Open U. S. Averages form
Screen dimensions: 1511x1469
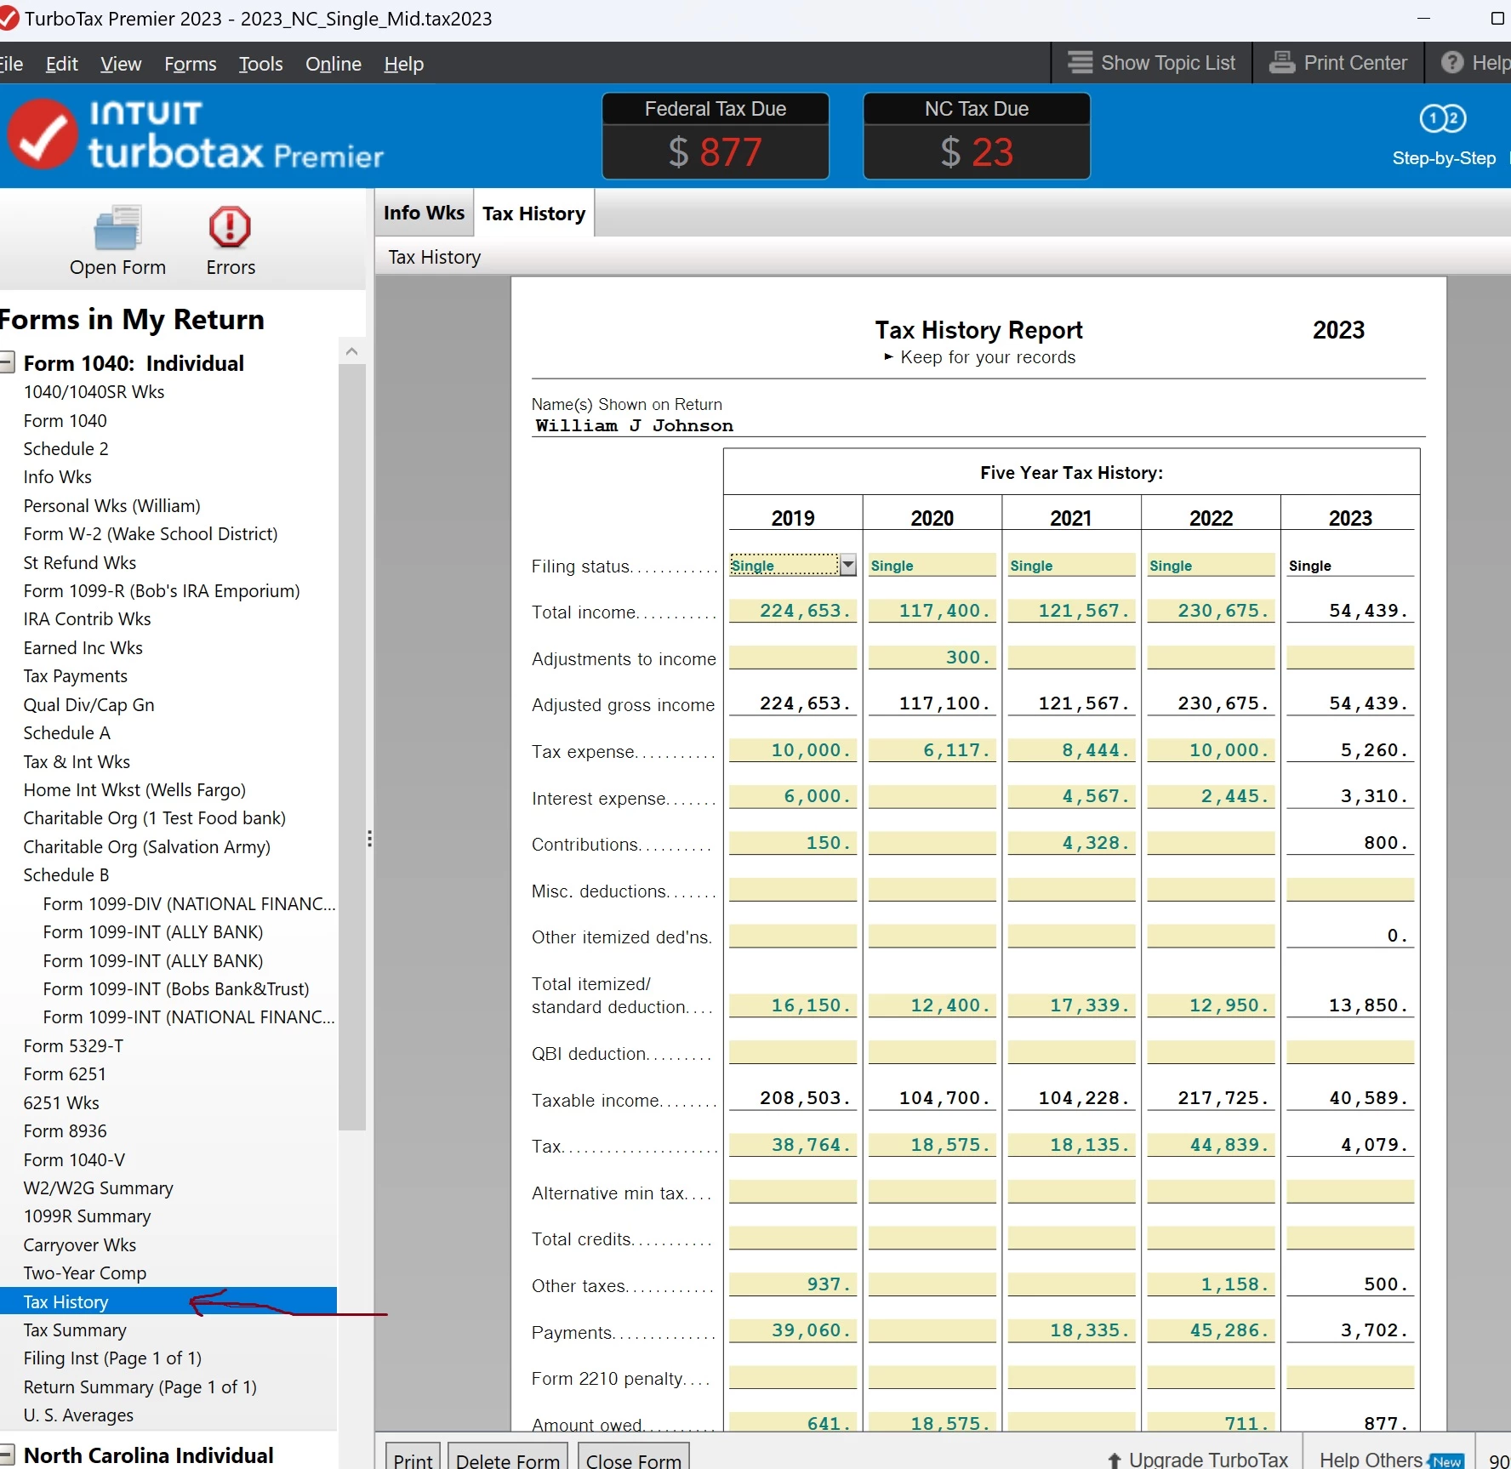tap(78, 1415)
